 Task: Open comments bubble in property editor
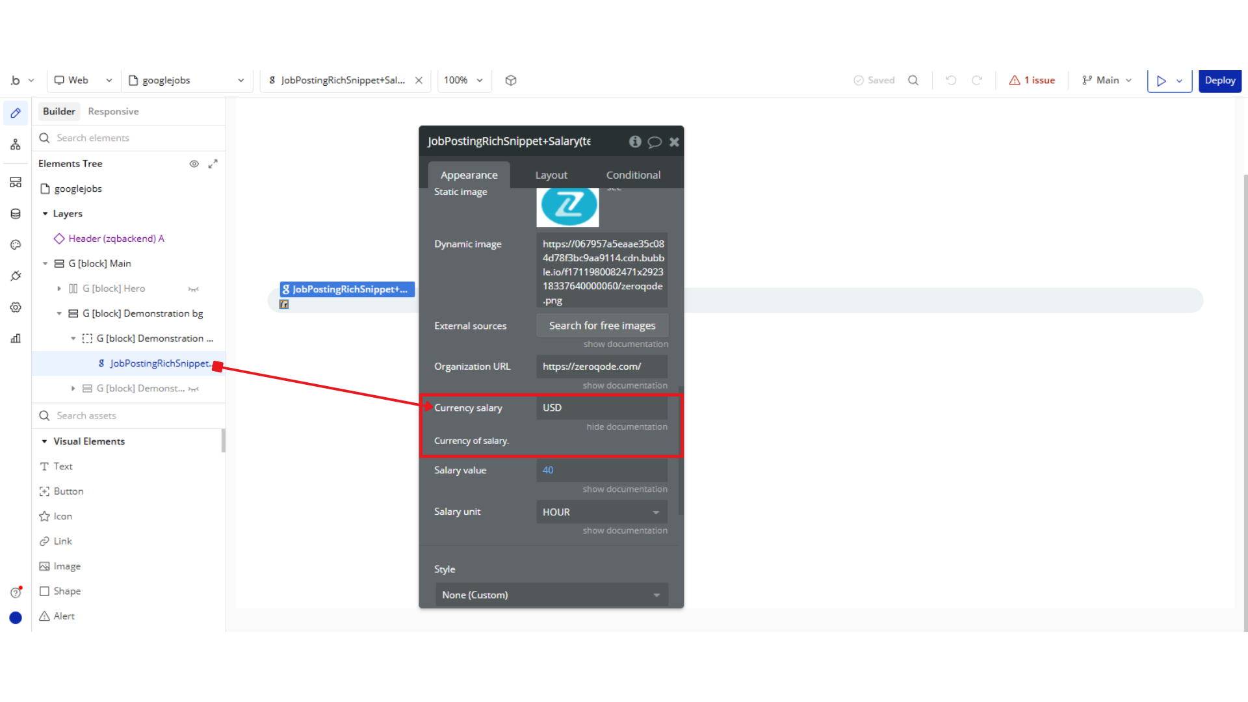(x=655, y=142)
